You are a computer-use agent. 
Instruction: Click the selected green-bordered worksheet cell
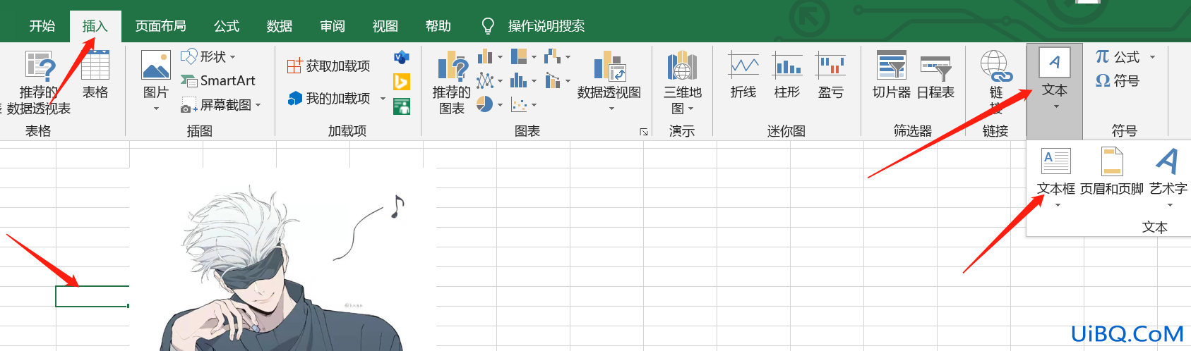[x=92, y=296]
